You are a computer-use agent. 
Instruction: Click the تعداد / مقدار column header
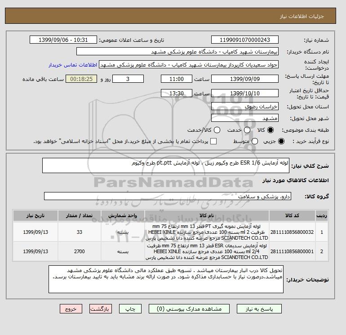click(80, 215)
